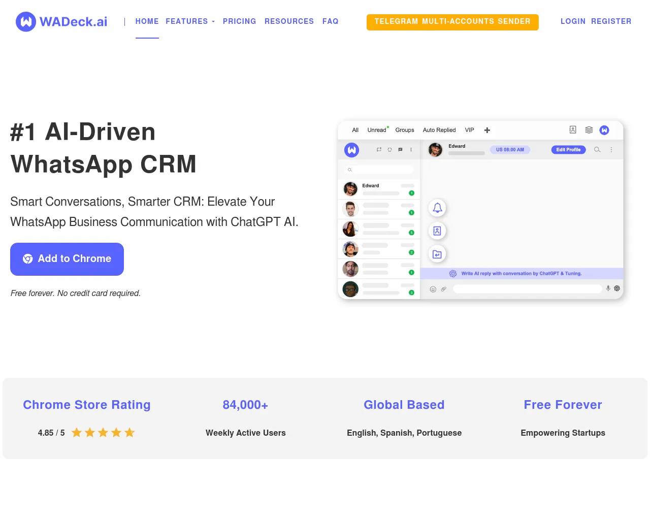The image size is (650, 520).
Task: Open the RESOURCES nav item
Action: click(289, 21)
